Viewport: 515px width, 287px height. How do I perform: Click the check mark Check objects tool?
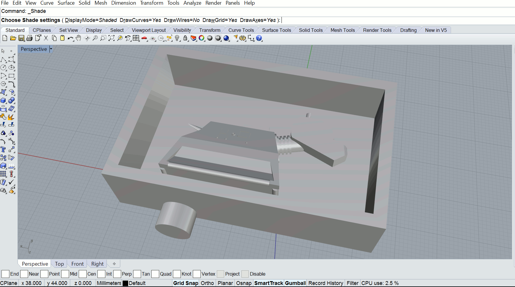(11, 182)
